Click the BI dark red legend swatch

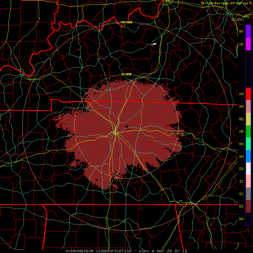coord(248,206)
